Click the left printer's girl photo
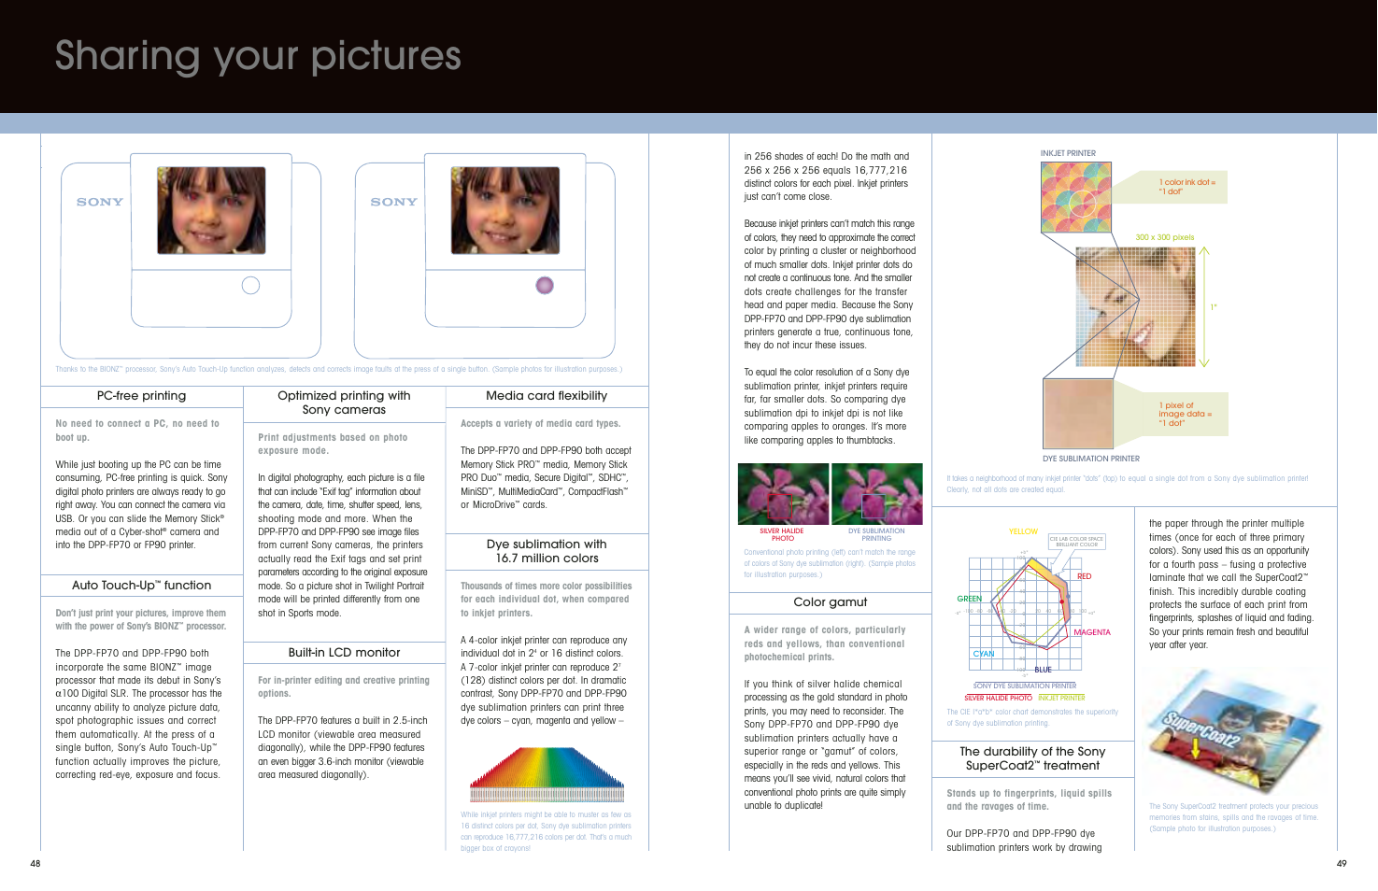The height and width of the screenshot is (891, 1378). point(211,210)
